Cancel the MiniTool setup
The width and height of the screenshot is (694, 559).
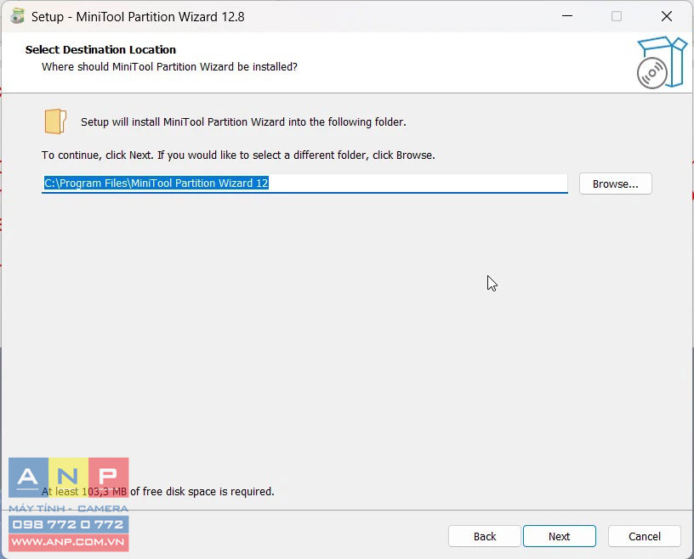coord(645,536)
